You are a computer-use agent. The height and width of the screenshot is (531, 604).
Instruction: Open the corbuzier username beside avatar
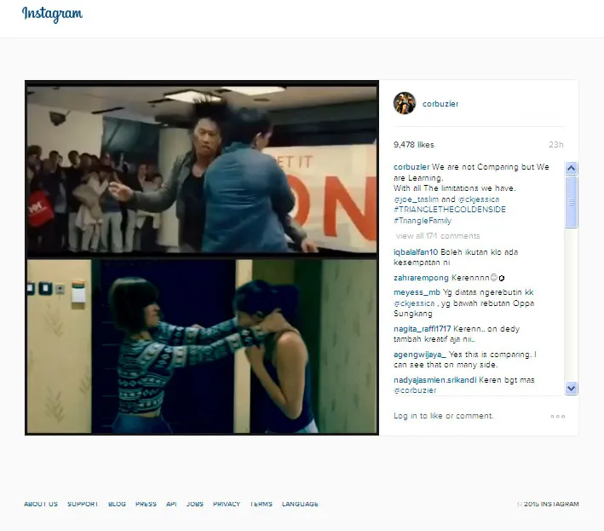coord(440,104)
